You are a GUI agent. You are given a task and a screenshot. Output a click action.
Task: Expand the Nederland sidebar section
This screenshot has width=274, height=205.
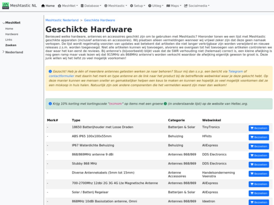[x=13, y=52]
